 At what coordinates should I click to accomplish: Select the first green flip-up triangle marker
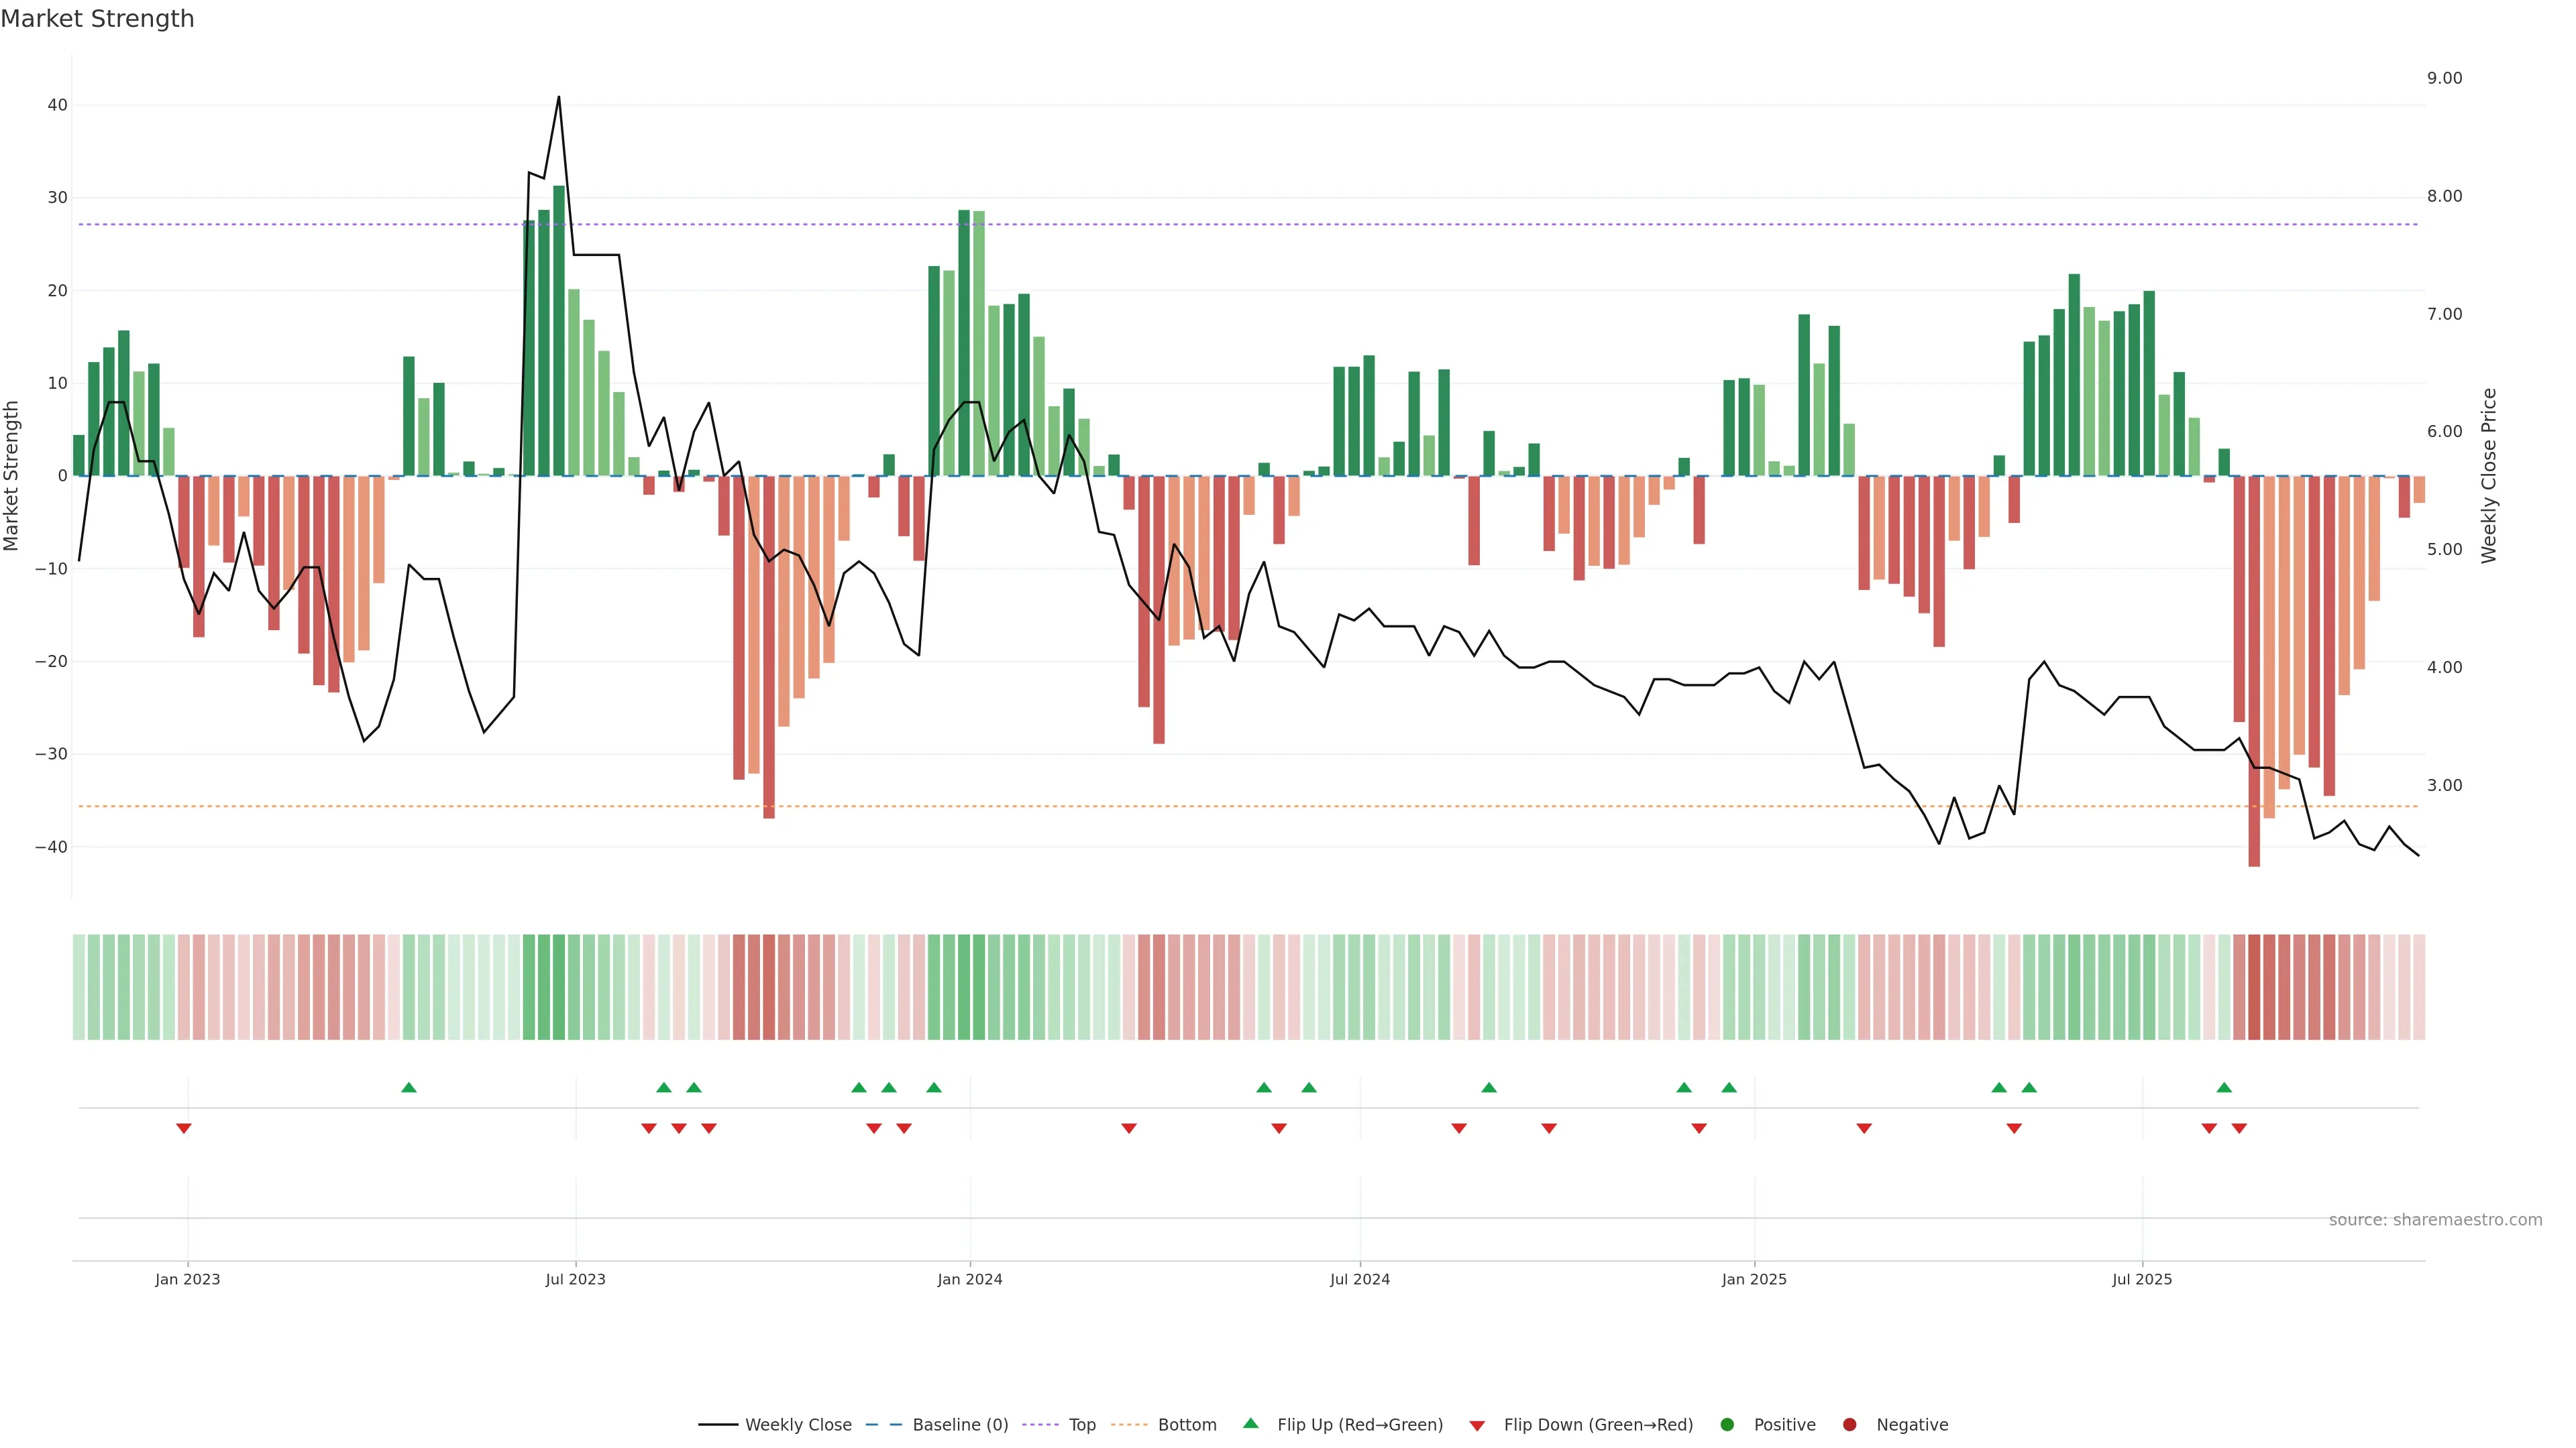pos(408,1087)
